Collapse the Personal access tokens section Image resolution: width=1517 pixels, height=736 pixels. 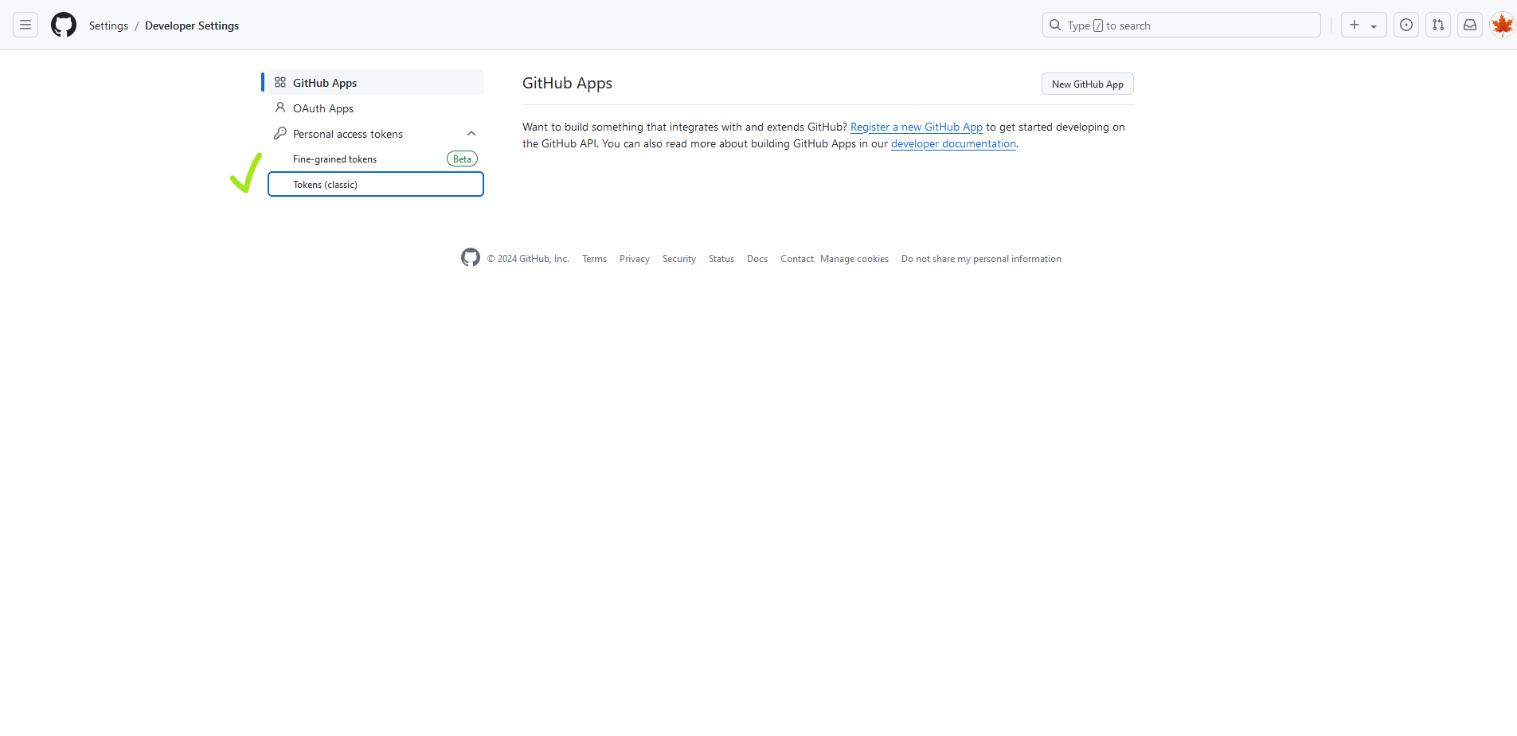(471, 134)
